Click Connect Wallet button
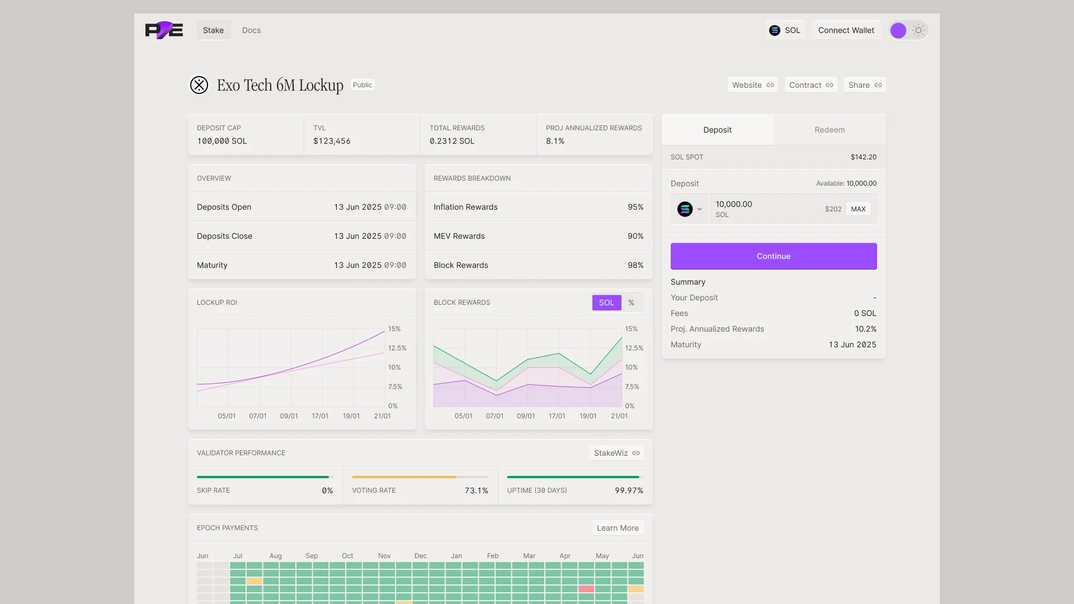Image resolution: width=1074 pixels, height=604 pixels. [x=846, y=30]
